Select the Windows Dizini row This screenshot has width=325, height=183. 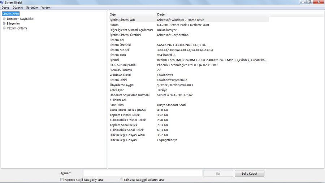(188, 75)
